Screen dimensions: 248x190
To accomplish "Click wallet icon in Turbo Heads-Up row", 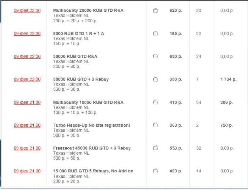I will coord(155,125).
